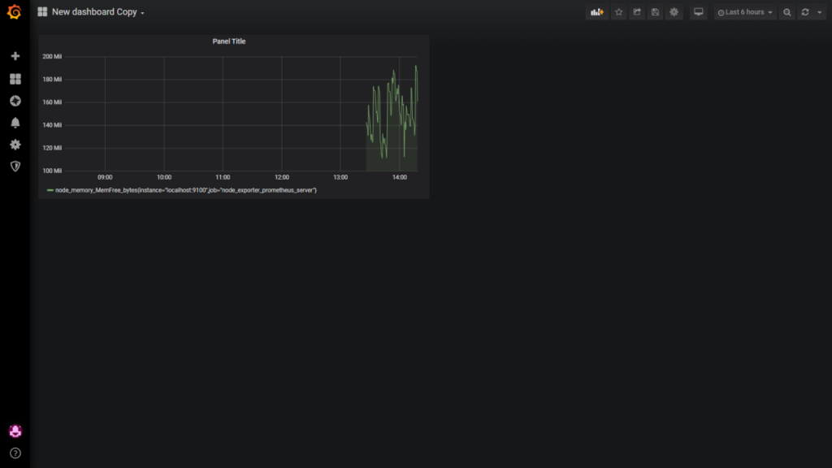Click the green legend series color swatch
Image resolution: width=832 pixels, height=468 pixels.
click(x=50, y=190)
